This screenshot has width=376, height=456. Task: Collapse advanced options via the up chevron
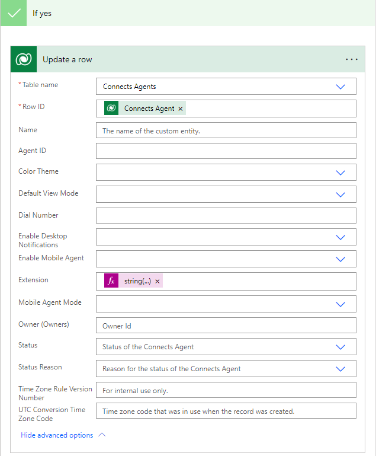(x=102, y=435)
